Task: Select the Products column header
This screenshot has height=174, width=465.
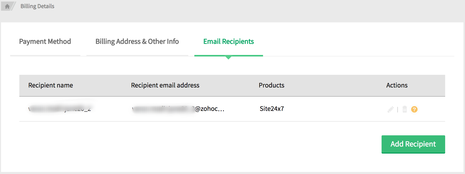Action: [x=271, y=85]
